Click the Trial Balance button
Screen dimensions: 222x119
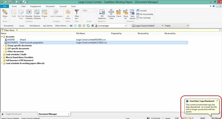coord(35,26)
